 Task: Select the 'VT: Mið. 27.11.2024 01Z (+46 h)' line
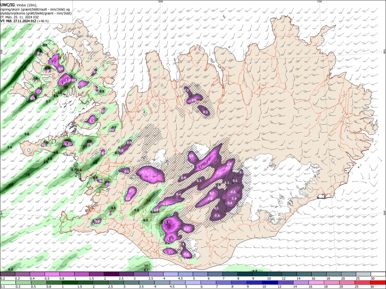coord(24,21)
